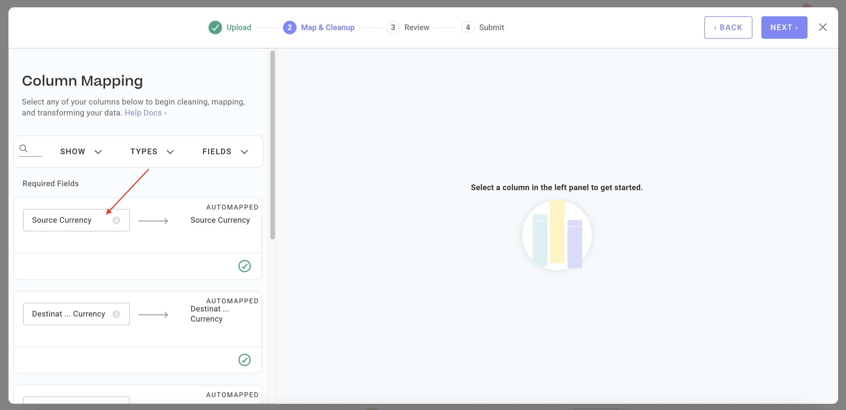The image size is (846, 410).
Task: Clear the Destinat ... Currency column mapping
Action: [x=116, y=314]
